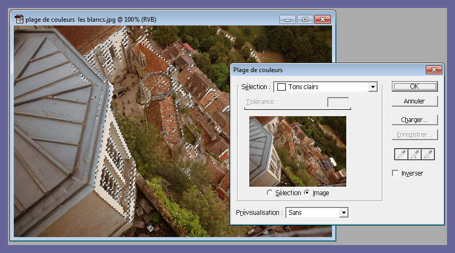Choose the Image preview radio button
This screenshot has height=253, width=455.
(307, 193)
